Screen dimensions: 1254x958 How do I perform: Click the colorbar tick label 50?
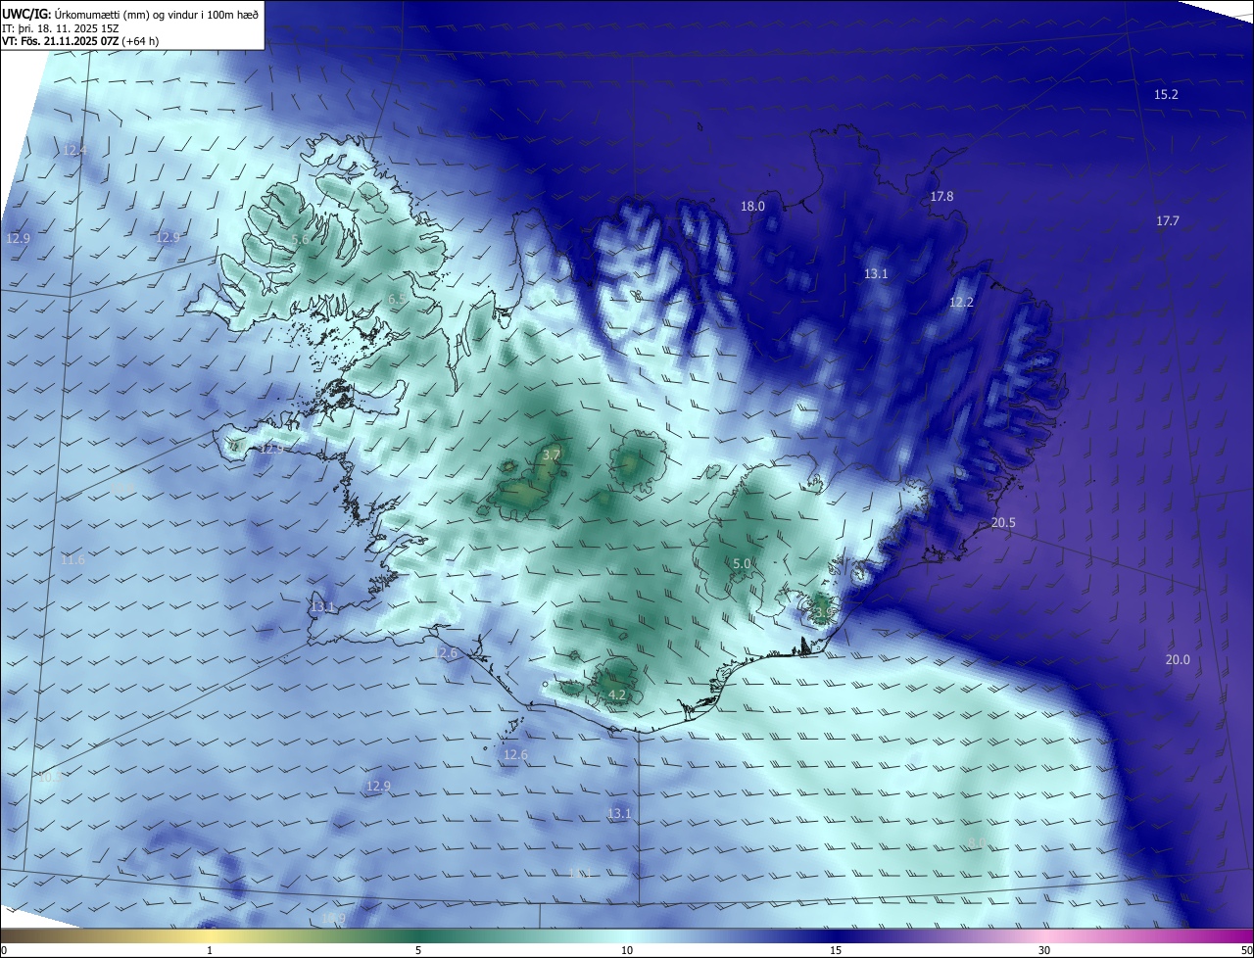tap(1246, 950)
